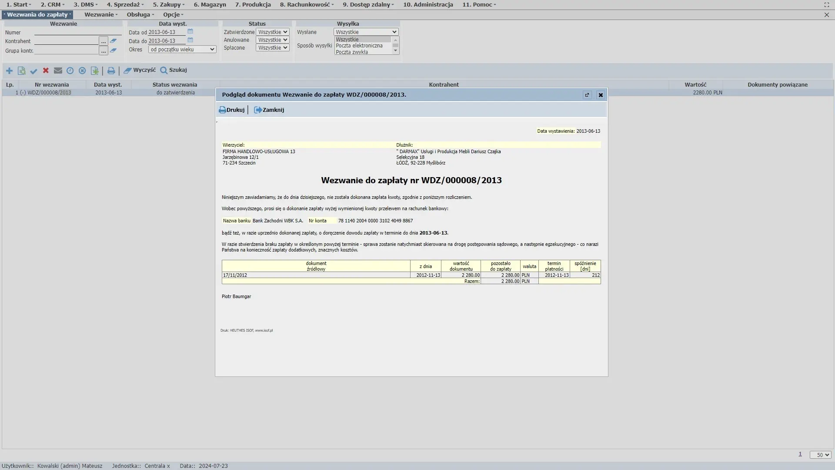Change the rows per page dropdown
The height and width of the screenshot is (470, 835).
pyautogui.click(x=820, y=455)
